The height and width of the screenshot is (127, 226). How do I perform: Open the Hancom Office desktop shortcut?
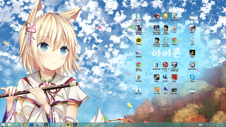[166, 40]
